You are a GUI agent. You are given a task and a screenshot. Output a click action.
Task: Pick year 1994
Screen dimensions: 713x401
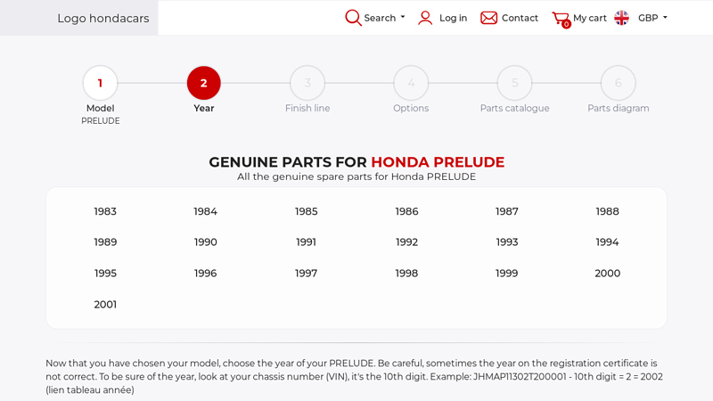coord(608,241)
